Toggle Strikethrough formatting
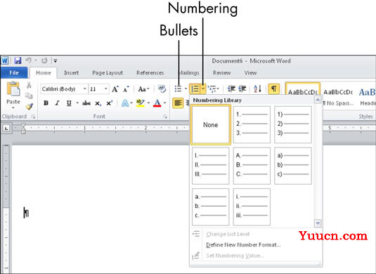This screenshot has width=376, height=274. coord(86,103)
